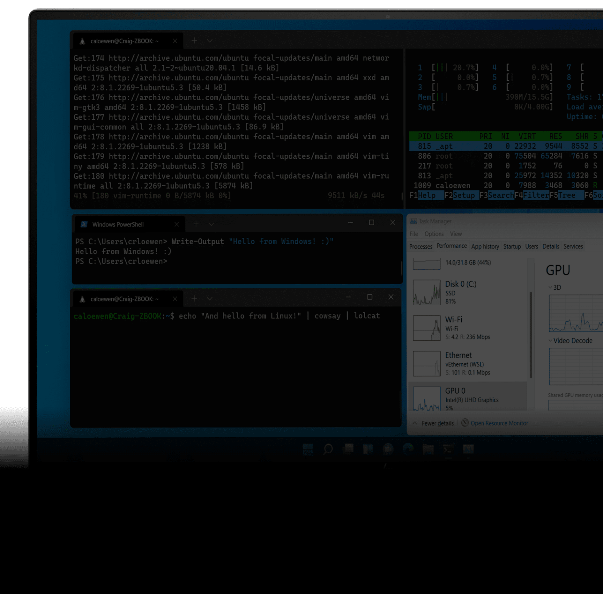Add new tab in top Ubuntu terminal window
This screenshot has width=603, height=594.
[194, 41]
